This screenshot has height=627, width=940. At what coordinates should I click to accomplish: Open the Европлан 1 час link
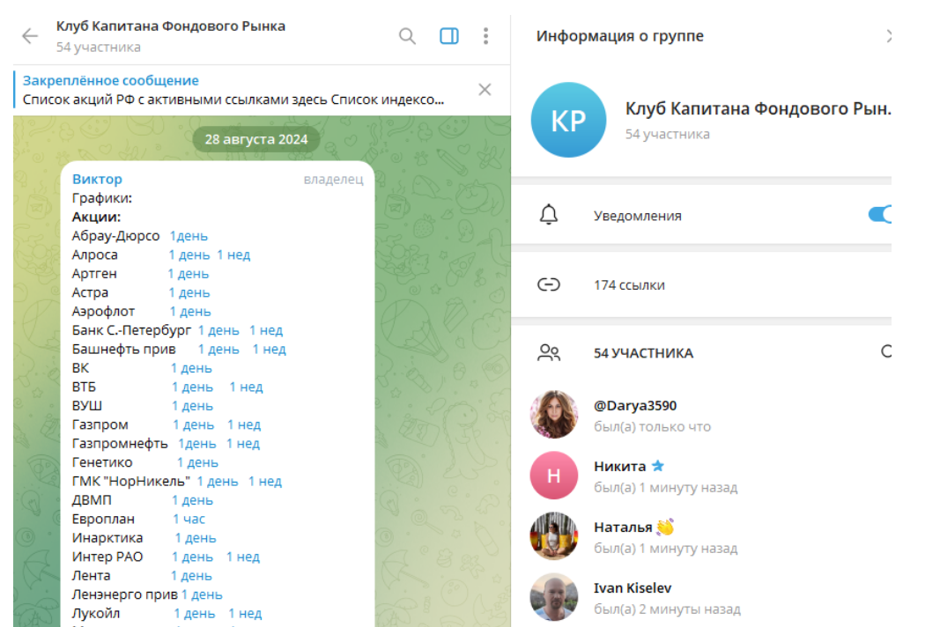[189, 519]
